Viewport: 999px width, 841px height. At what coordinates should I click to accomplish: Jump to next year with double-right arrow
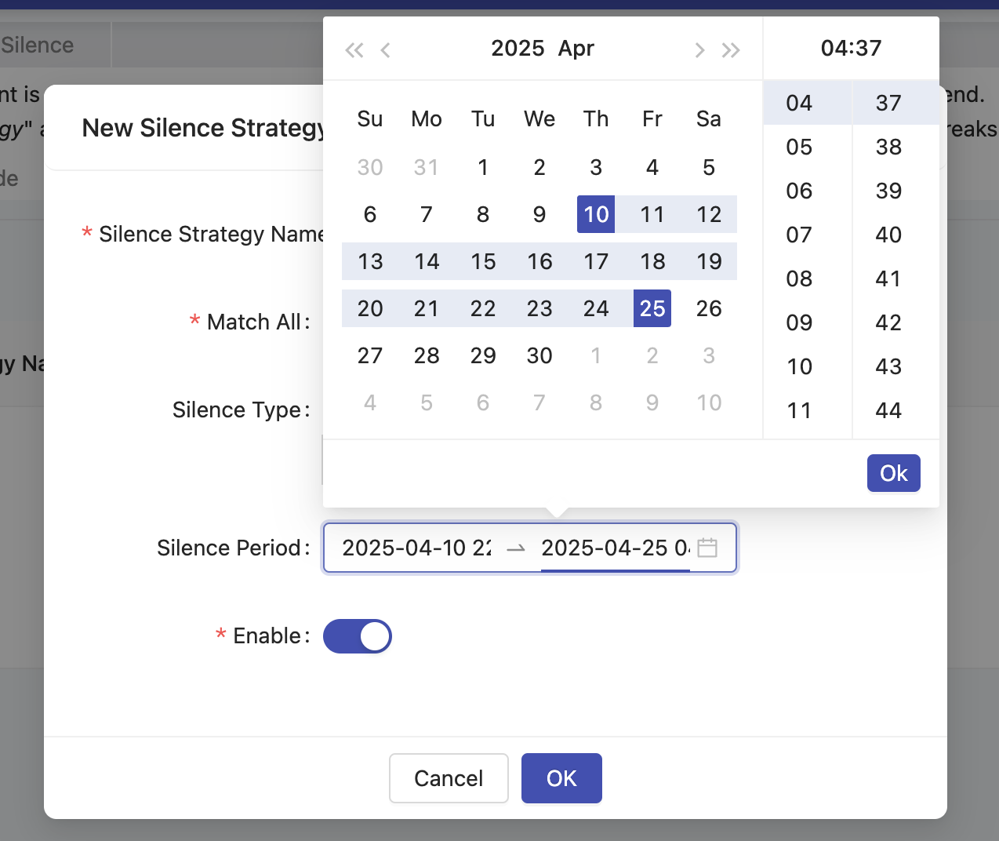point(731,50)
